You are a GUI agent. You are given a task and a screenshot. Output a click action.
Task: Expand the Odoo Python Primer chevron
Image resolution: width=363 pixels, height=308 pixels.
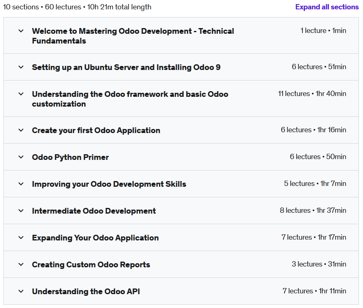pos(21,157)
